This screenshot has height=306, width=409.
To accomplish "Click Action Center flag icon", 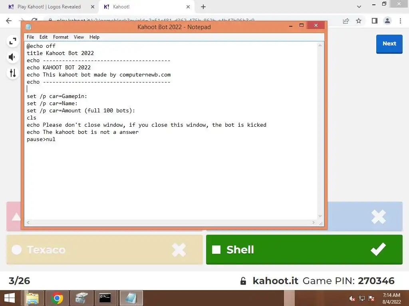I will (x=371, y=298).
